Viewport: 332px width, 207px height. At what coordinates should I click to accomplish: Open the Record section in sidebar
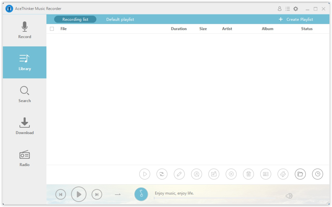pyautogui.click(x=25, y=30)
